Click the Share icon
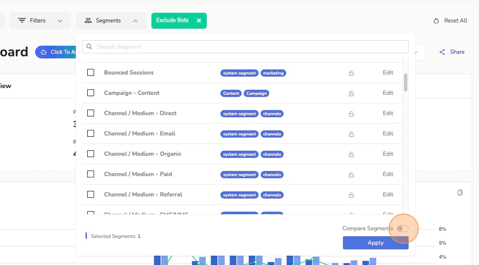This screenshot has width=479, height=265. tap(442, 52)
